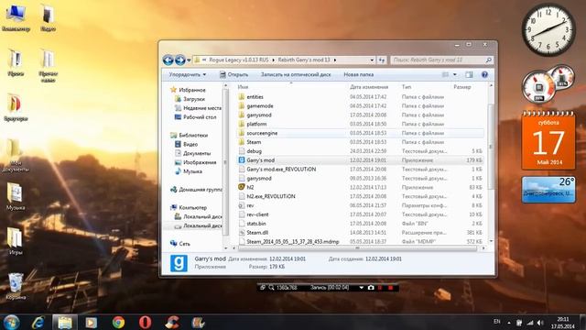Click the red stop button on recorder bar
The width and height of the screenshot is (586, 330).
coord(391,288)
